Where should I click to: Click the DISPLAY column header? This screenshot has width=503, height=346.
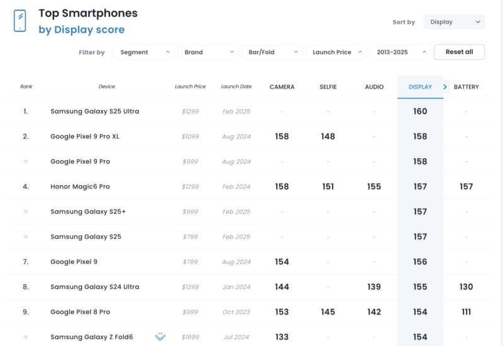tap(420, 87)
